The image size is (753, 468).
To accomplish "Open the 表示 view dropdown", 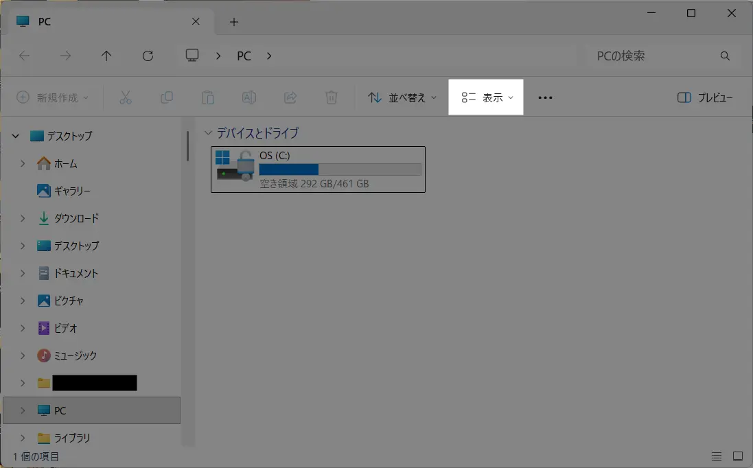I will point(486,97).
